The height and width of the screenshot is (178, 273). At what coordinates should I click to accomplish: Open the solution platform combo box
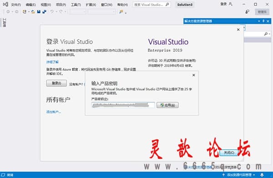(x=101, y=12)
